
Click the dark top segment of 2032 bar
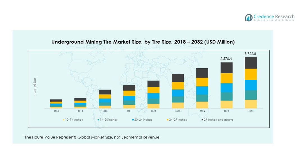(x=251, y=63)
